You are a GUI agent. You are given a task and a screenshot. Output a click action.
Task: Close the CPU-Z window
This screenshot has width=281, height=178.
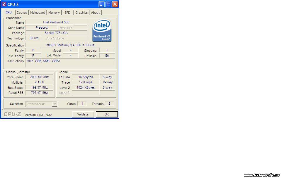click(115, 4)
